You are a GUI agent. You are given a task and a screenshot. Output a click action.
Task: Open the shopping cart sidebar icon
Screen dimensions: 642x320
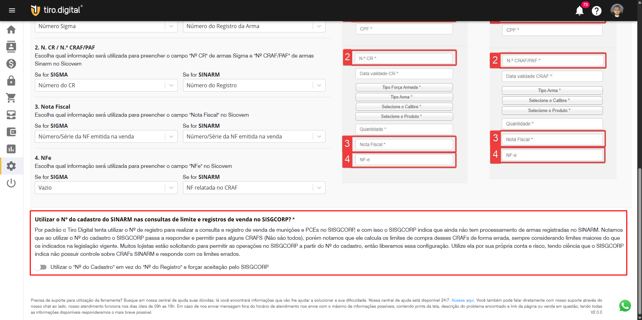tap(11, 98)
